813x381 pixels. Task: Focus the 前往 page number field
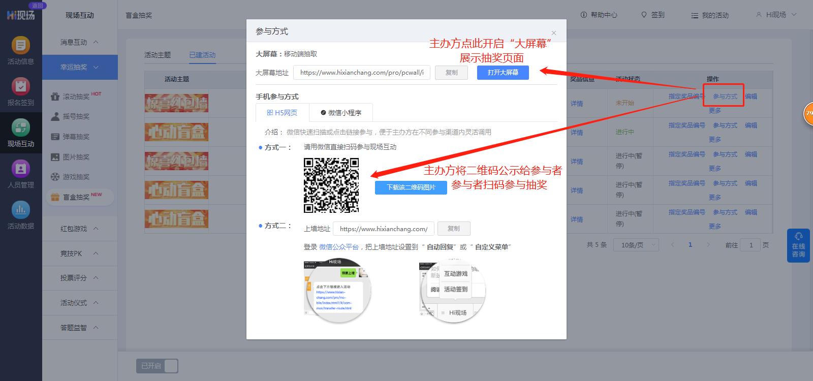point(751,245)
